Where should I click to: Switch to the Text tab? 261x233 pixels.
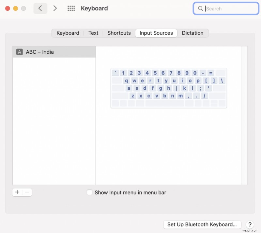tap(93, 33)
